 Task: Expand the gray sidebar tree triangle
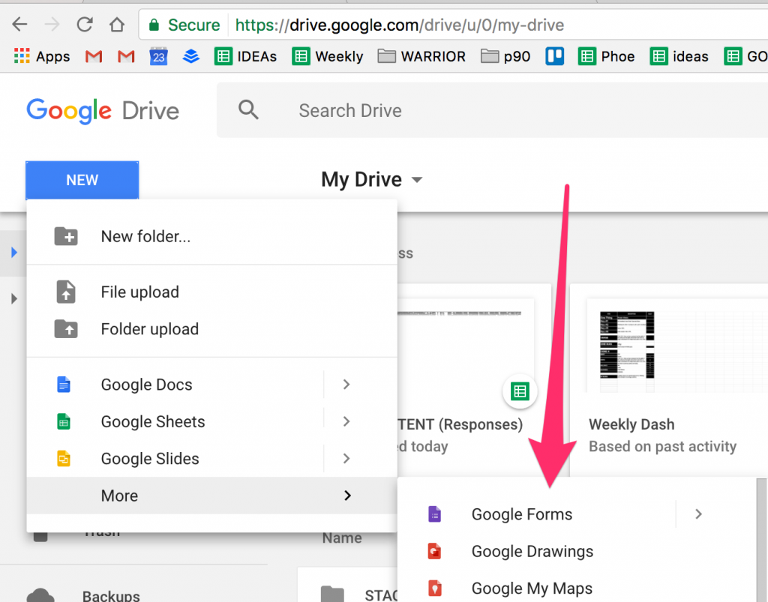pyautogui.click(x=14, y=298)
